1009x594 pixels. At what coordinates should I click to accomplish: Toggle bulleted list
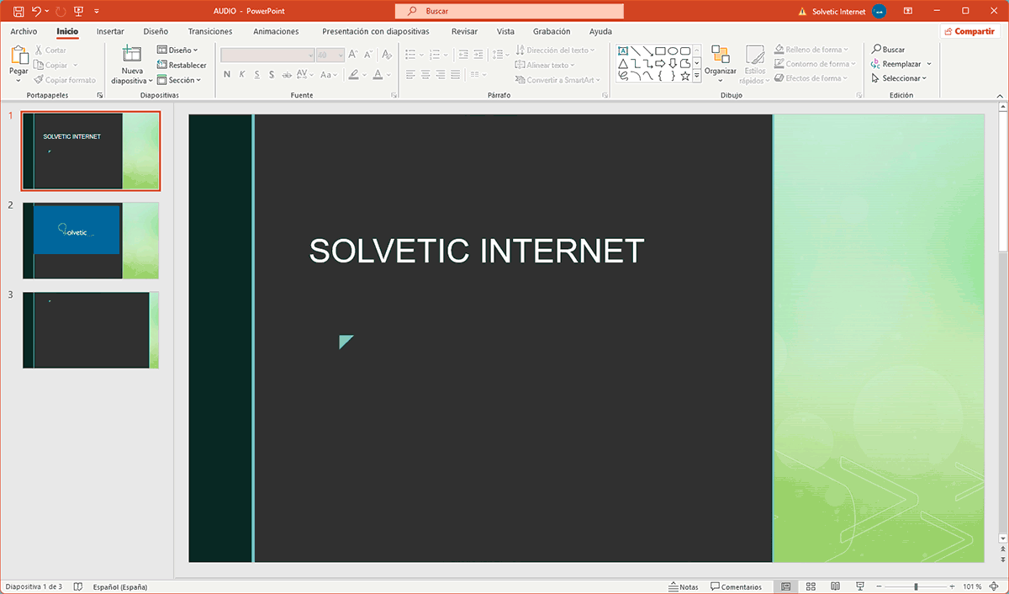click(409, 55)
